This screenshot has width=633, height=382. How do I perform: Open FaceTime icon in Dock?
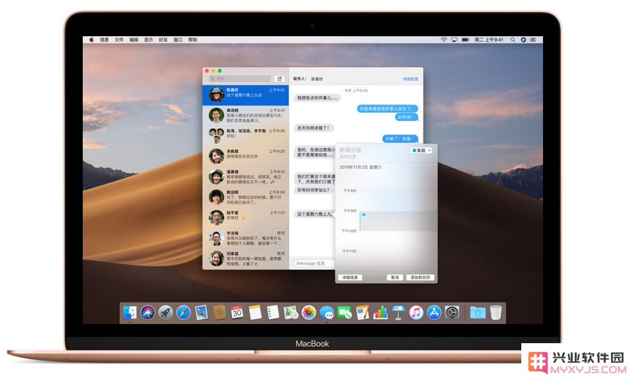click(x=344, y=313)
